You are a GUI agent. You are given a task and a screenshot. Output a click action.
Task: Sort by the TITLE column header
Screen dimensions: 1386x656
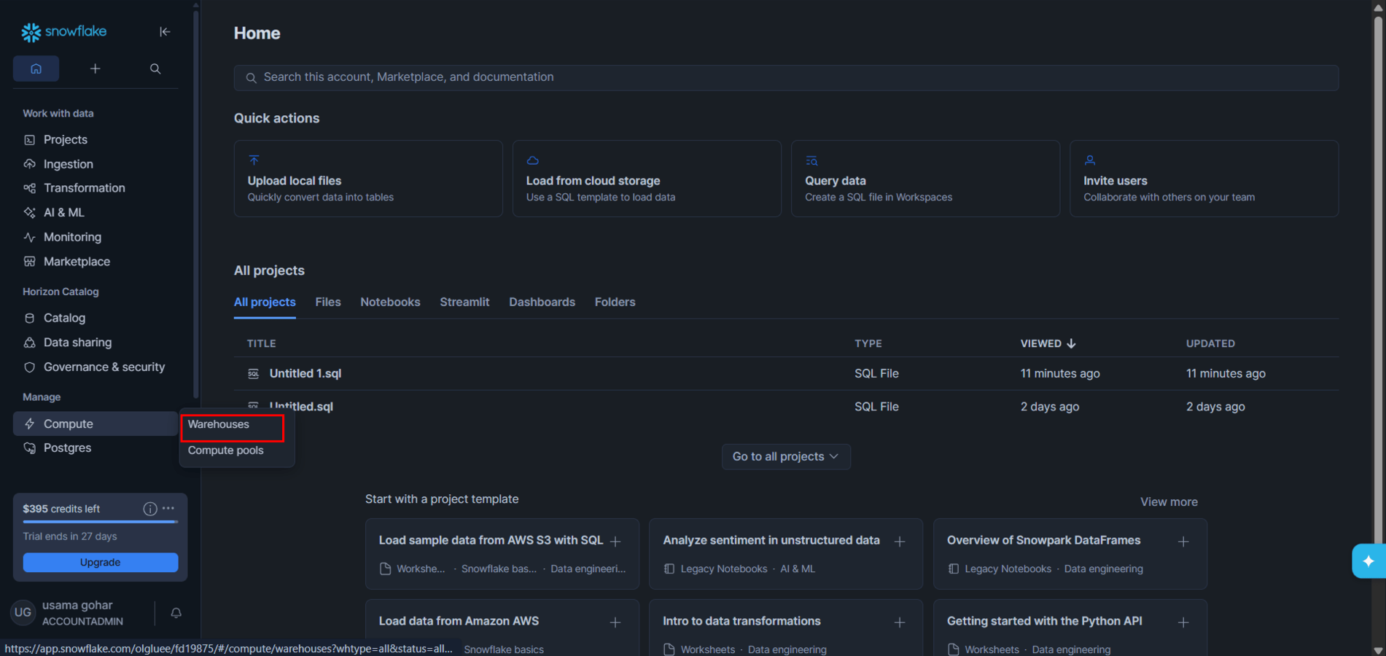pos(261,343)
